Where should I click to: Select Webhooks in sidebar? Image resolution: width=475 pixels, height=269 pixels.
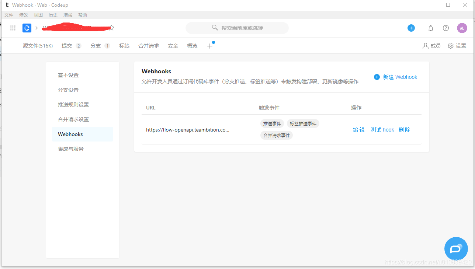[83, 134]
